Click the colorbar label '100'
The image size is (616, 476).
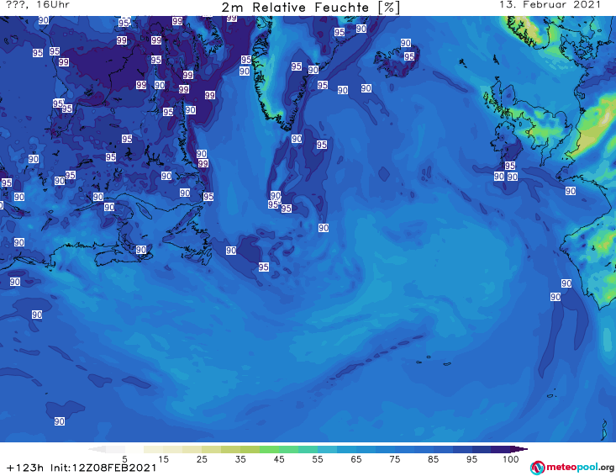tap(511, 459)
